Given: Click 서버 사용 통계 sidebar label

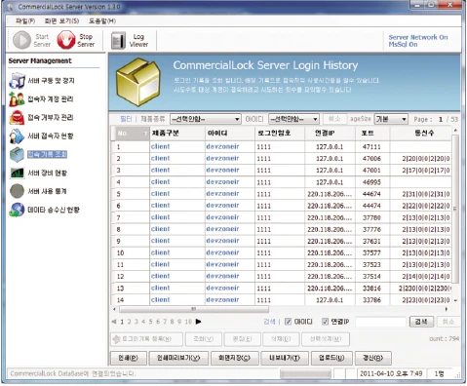Looking at the screenshot, I should pyautogui.click(x=47, y=191).
